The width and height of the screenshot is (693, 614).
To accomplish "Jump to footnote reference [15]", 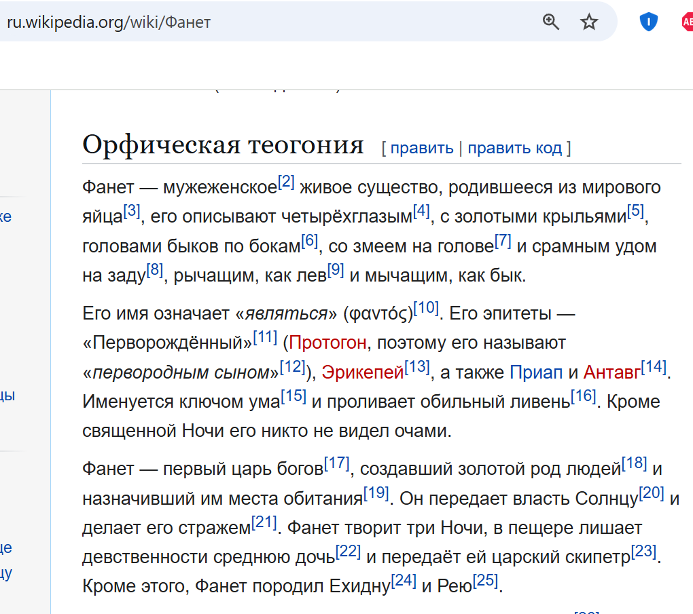I will coord(294,396).
